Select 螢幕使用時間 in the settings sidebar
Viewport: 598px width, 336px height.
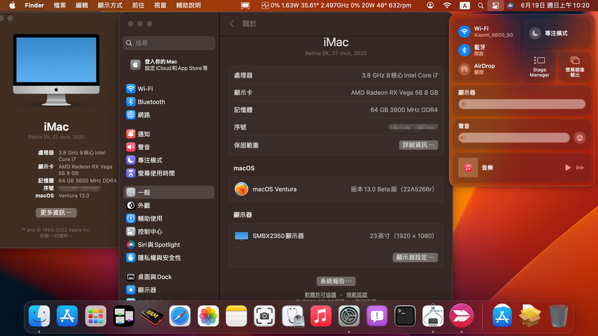[x=169, y=173]
